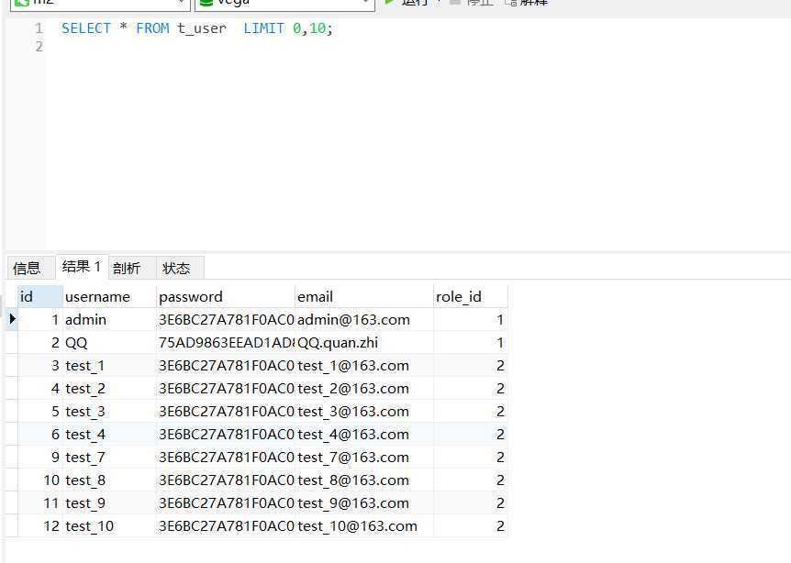
Task: Open the 状态 tab
Action: tap(180, 268)
